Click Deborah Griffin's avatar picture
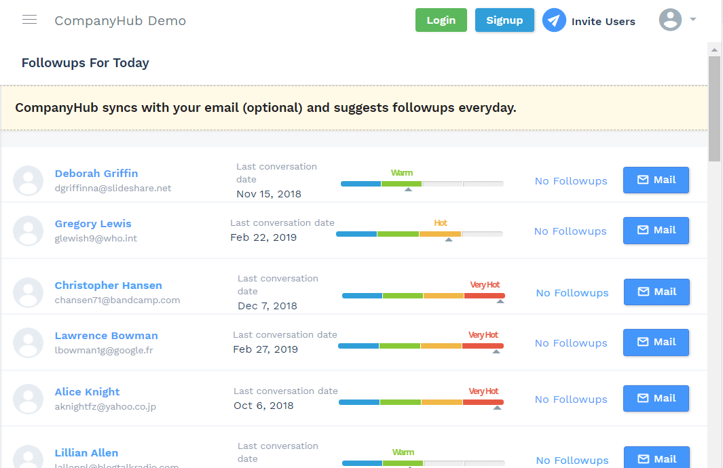The width and height of the screenshot is (723, 468). tap(29, 180)
